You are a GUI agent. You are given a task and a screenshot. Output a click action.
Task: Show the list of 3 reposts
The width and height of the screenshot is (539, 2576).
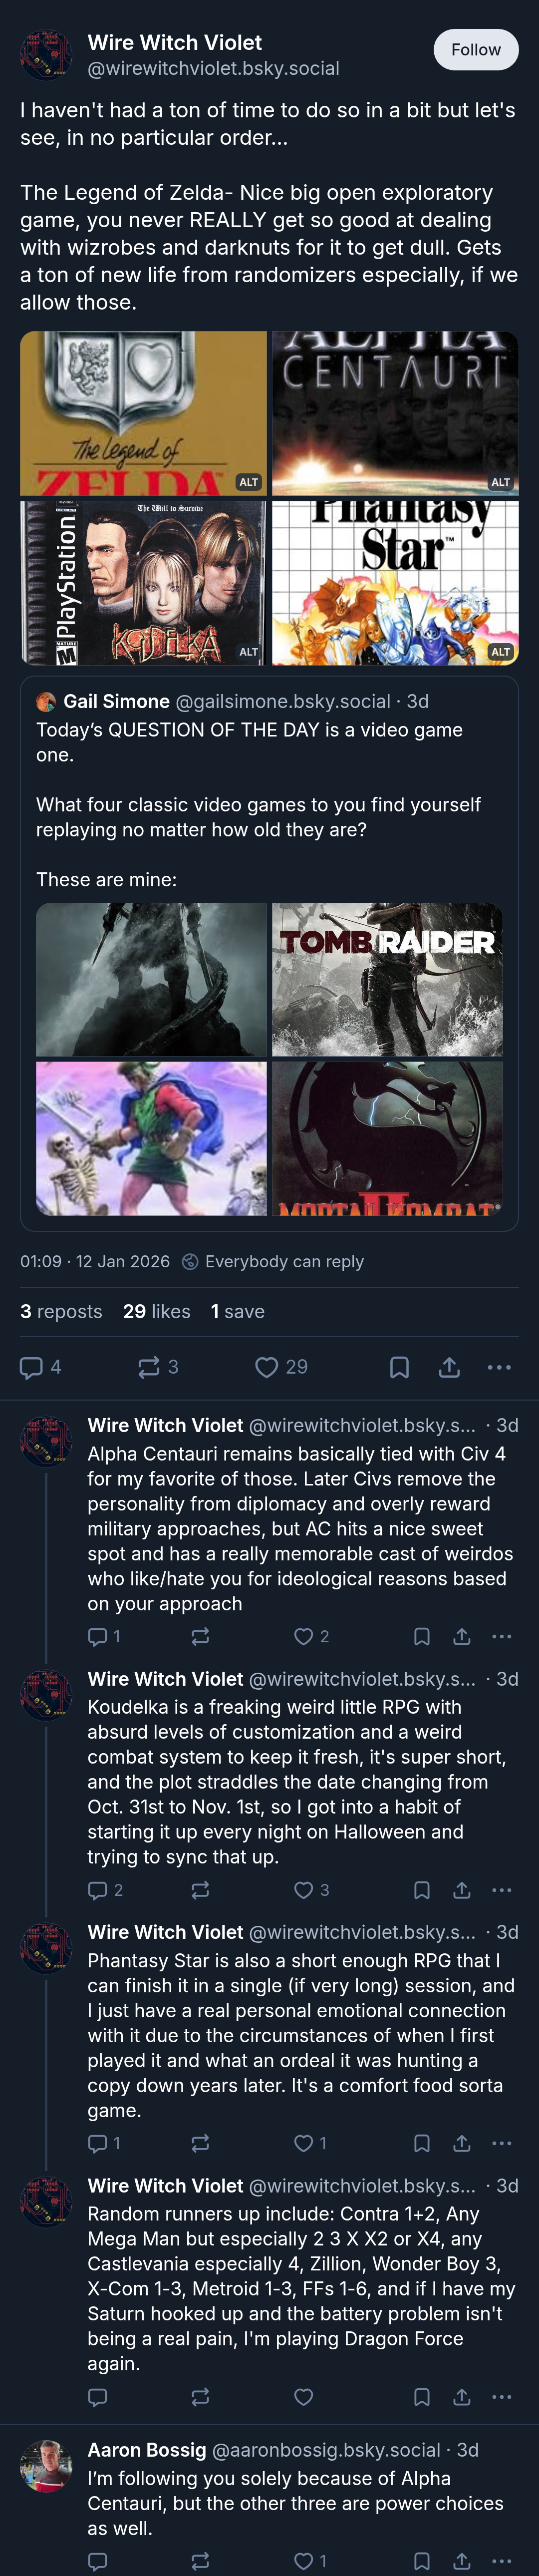tap(61, 1311)
